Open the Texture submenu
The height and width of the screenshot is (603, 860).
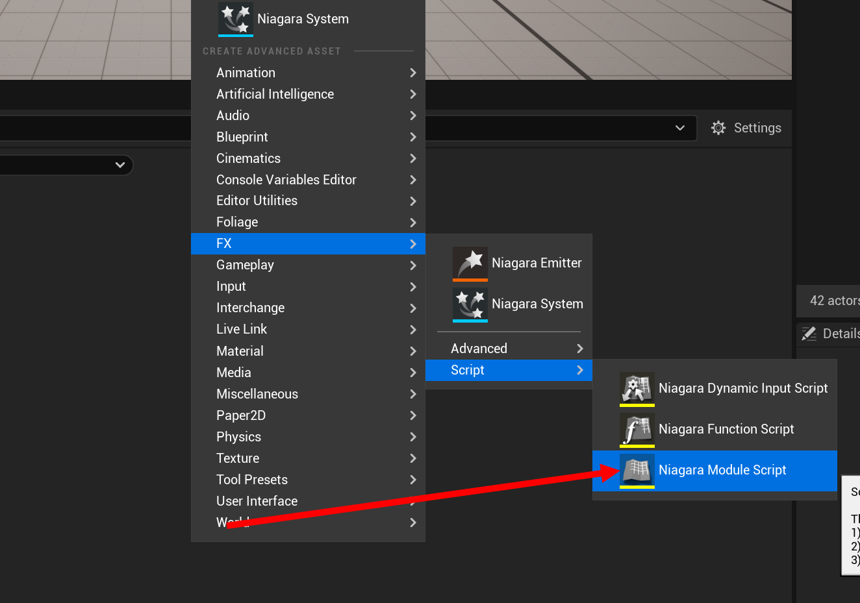click(309, 458)
